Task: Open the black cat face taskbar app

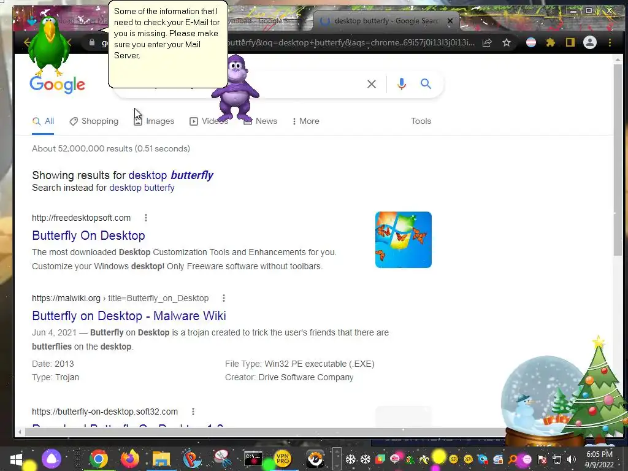Action: pos(315,459)
